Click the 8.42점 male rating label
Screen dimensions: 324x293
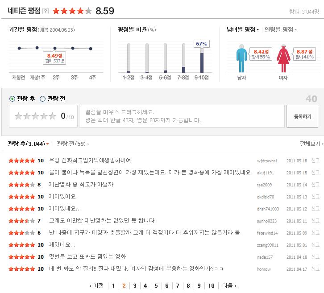pos(261,54)
